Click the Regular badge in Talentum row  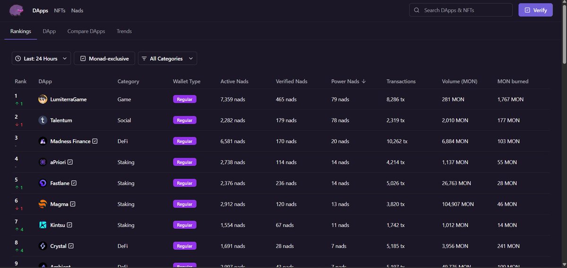[184, 120]
